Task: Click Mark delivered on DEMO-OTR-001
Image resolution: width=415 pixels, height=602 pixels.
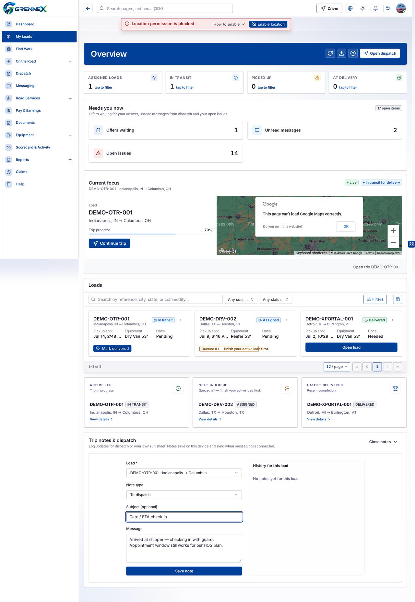Action: coord(112,348)
